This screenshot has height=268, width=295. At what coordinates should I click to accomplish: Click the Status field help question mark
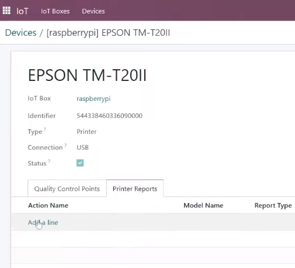[x=49, y=161]
